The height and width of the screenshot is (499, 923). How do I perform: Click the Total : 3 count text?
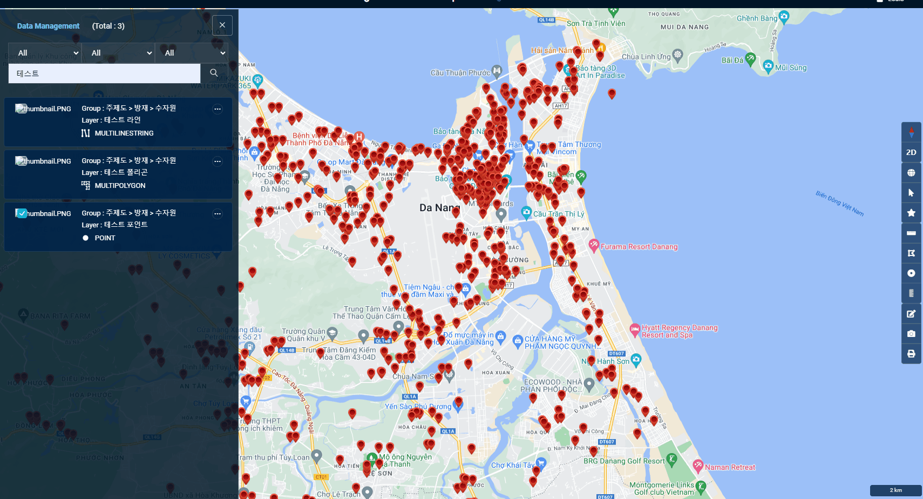[108, 26]
